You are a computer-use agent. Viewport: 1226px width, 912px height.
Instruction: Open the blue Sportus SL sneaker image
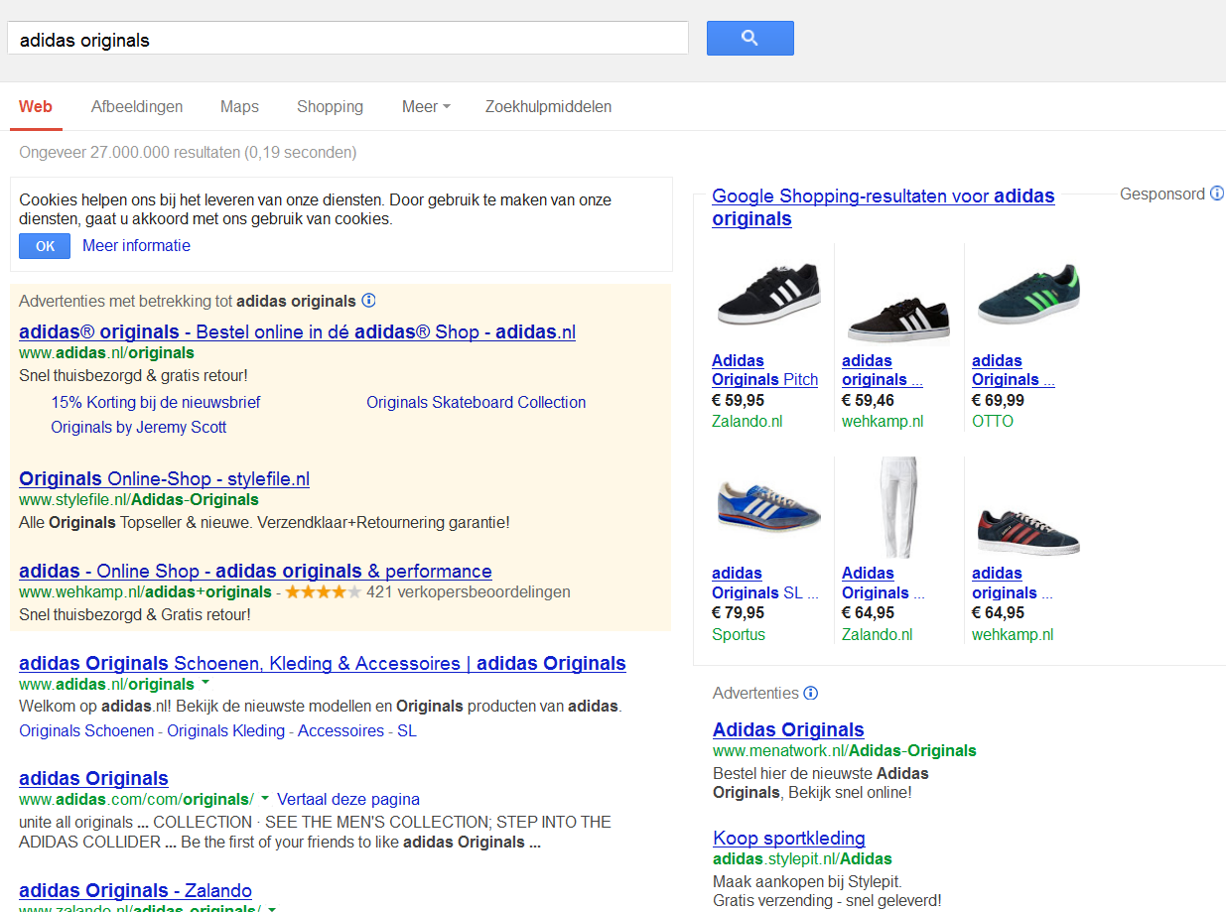[768, 507]
